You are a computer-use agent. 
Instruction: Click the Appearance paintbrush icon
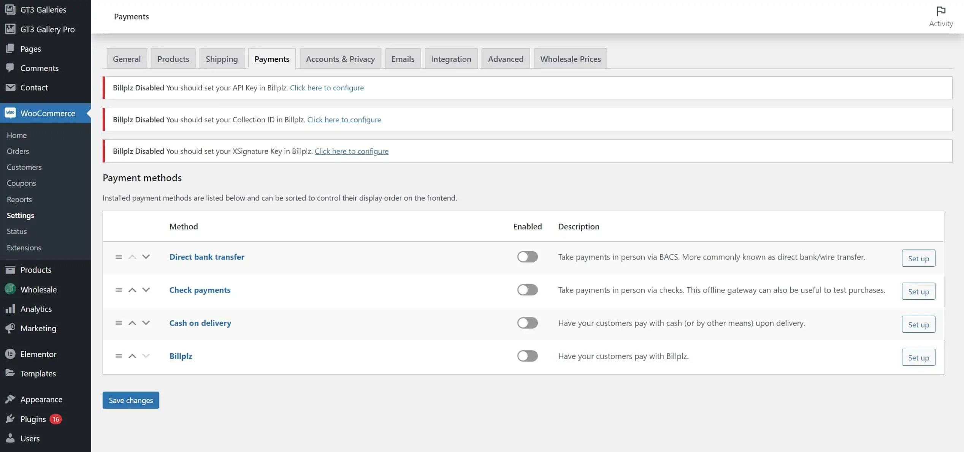(x=10, y=399)
